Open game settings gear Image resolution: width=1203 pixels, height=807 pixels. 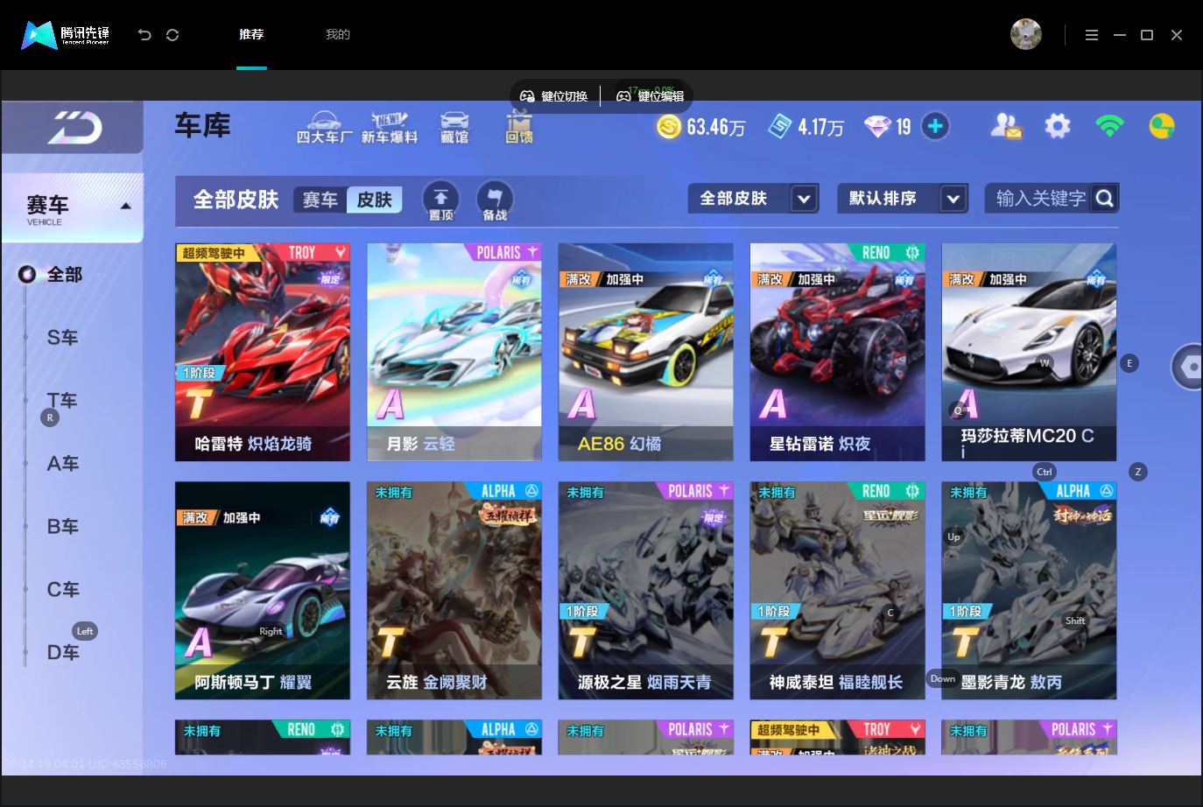pyautogui.click(x=1058, y=126)
